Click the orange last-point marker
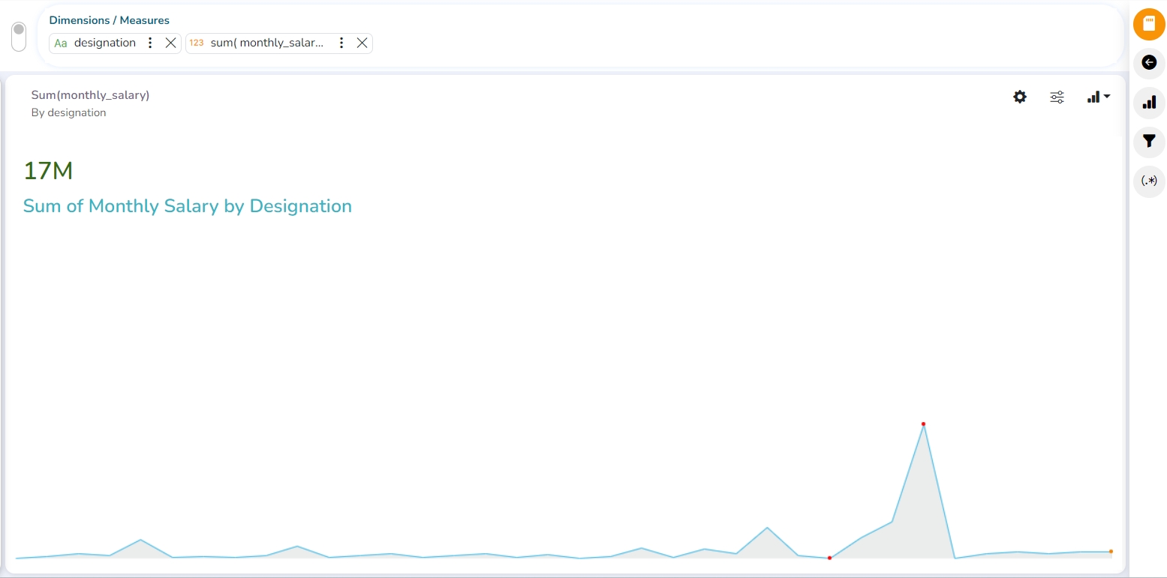The height and width of the screenshot is (578, 1167). pyautogui.click(x=1111, y=552)
